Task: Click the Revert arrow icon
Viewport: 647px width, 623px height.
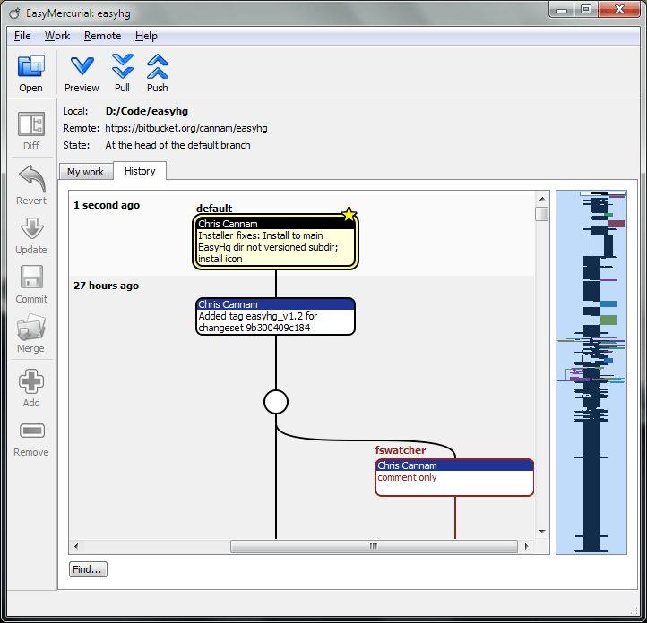Action: tap(31, 179)
